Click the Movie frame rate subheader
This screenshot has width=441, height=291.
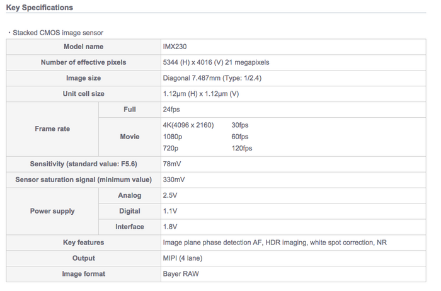pos(130,137)
